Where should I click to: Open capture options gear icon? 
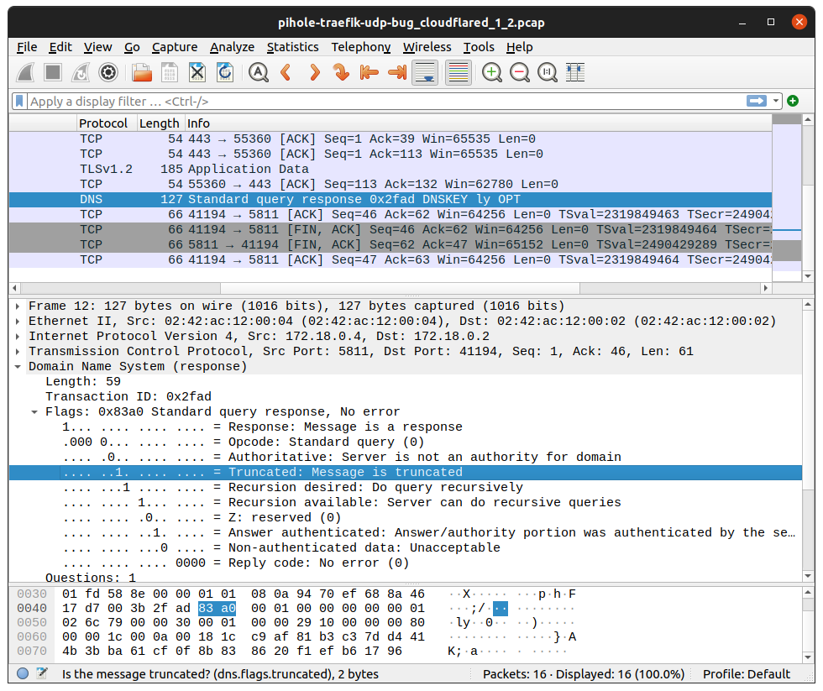[x=108, y=72]
